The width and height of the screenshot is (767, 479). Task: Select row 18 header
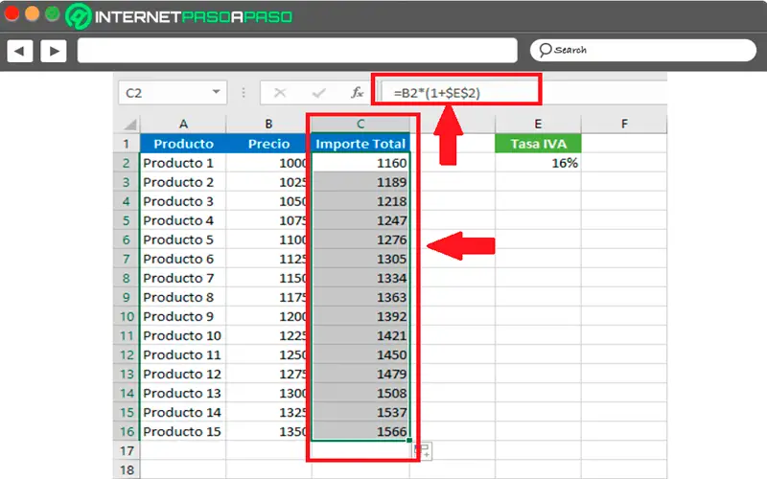click(127, 469)
